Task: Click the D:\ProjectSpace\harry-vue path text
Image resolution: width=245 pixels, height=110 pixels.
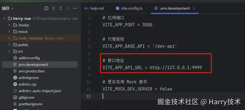Action: pyautogui.click(x=55, y=18)
